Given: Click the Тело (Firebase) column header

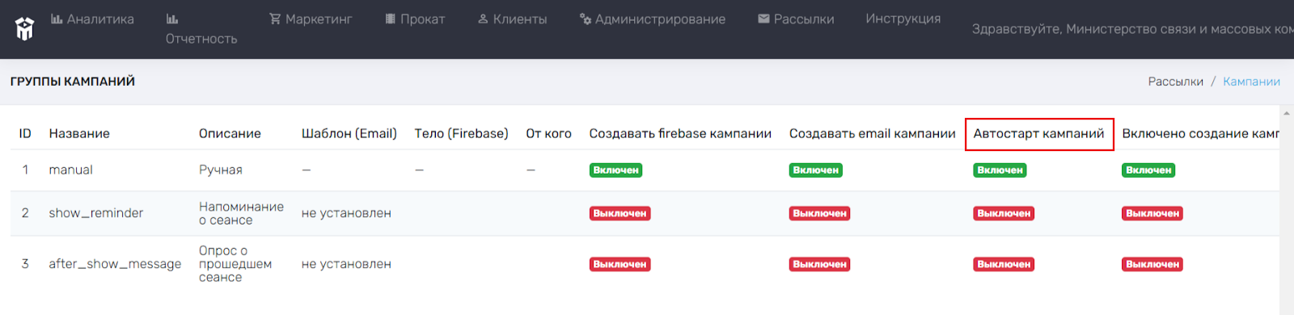Looking at the screenshot, I should (x=461, y=133).
